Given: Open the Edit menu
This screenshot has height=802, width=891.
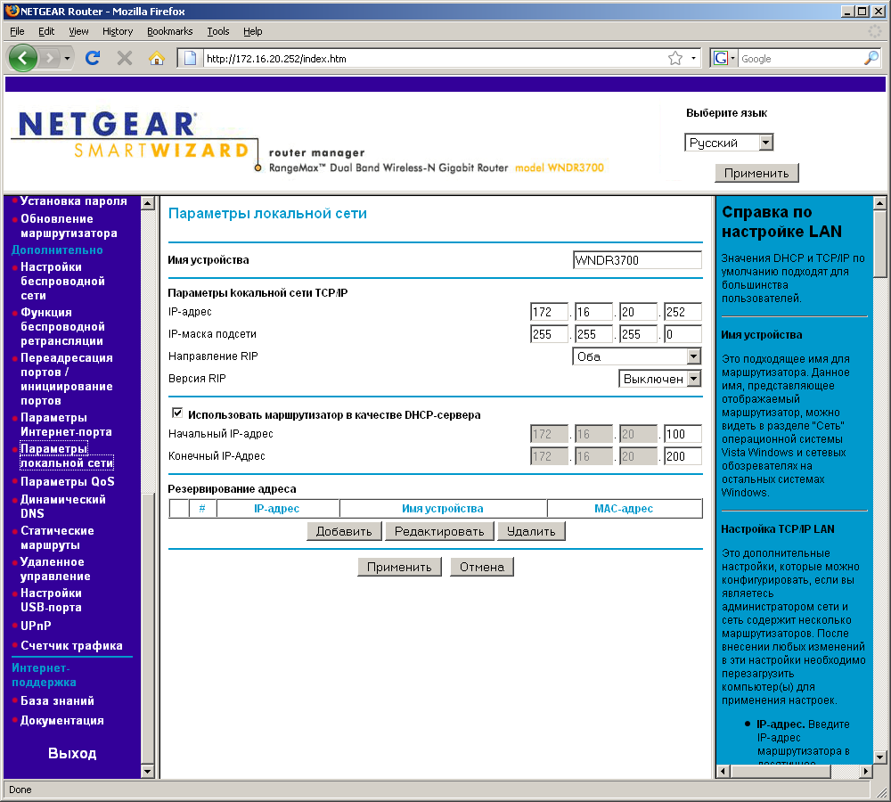Looking at the screenshot, I should pyautogui.click(x=46, y=31).
